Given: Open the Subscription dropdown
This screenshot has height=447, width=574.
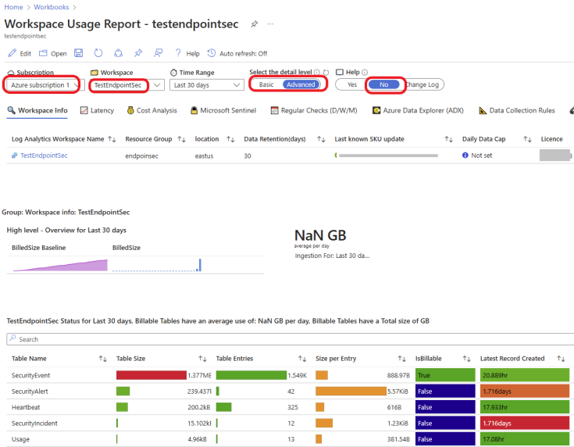Looking at the screenshot, I should [44, 85].
